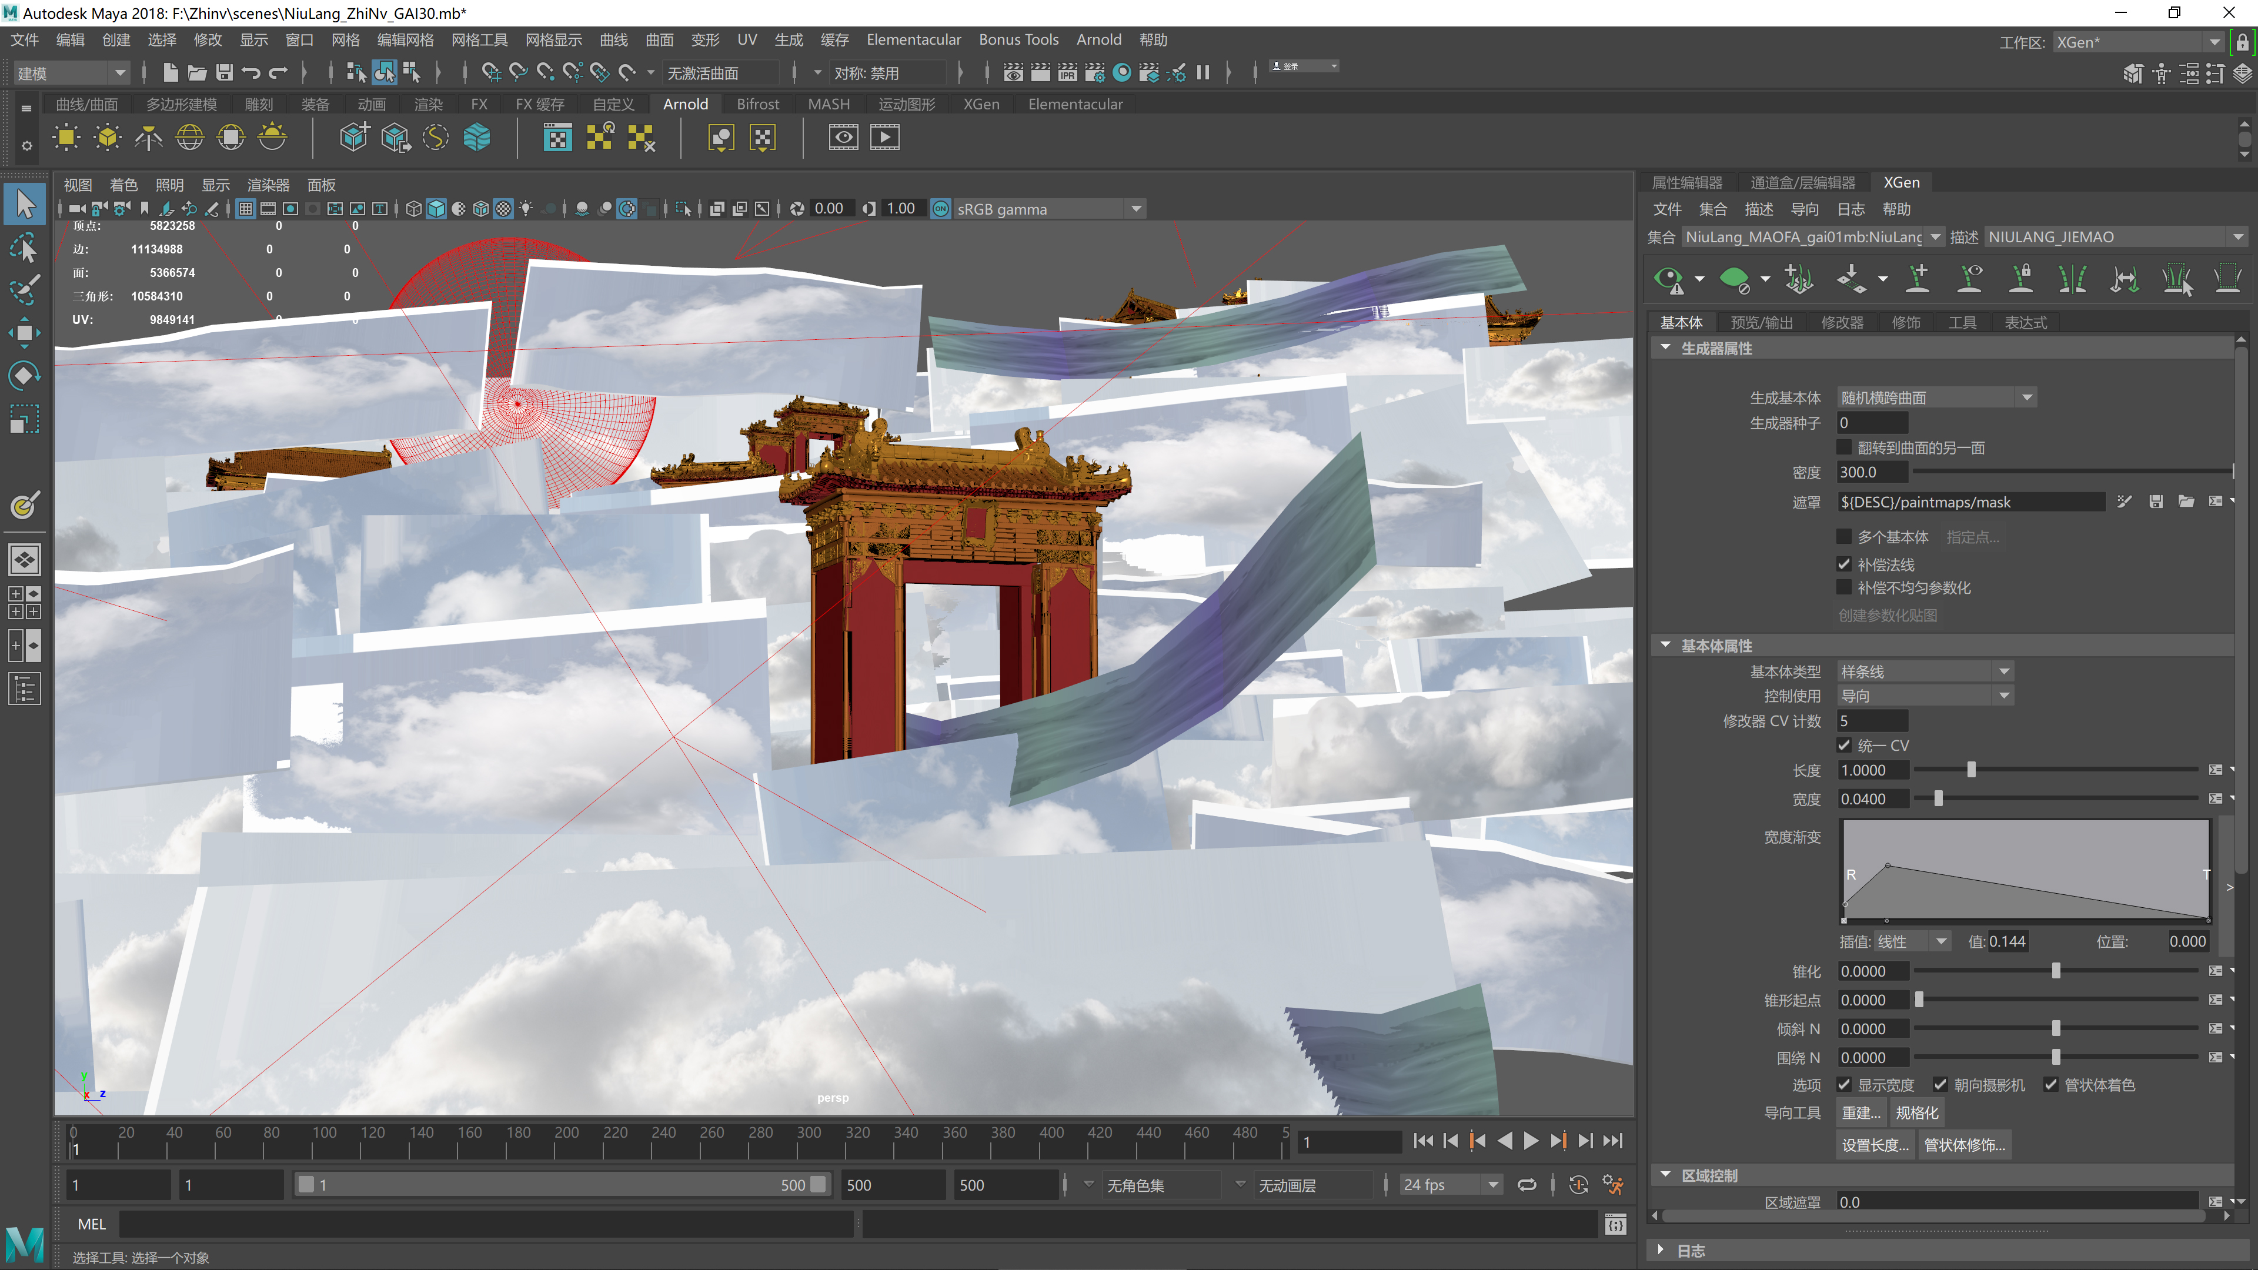Click the save scene icon

pyautogui.click(x=225, y=73)
